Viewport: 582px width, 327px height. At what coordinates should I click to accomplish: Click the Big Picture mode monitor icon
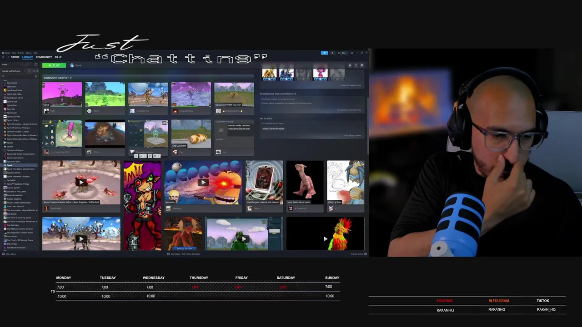coord(351,53)
